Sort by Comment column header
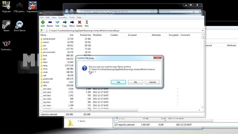 [x=185, y=35]
